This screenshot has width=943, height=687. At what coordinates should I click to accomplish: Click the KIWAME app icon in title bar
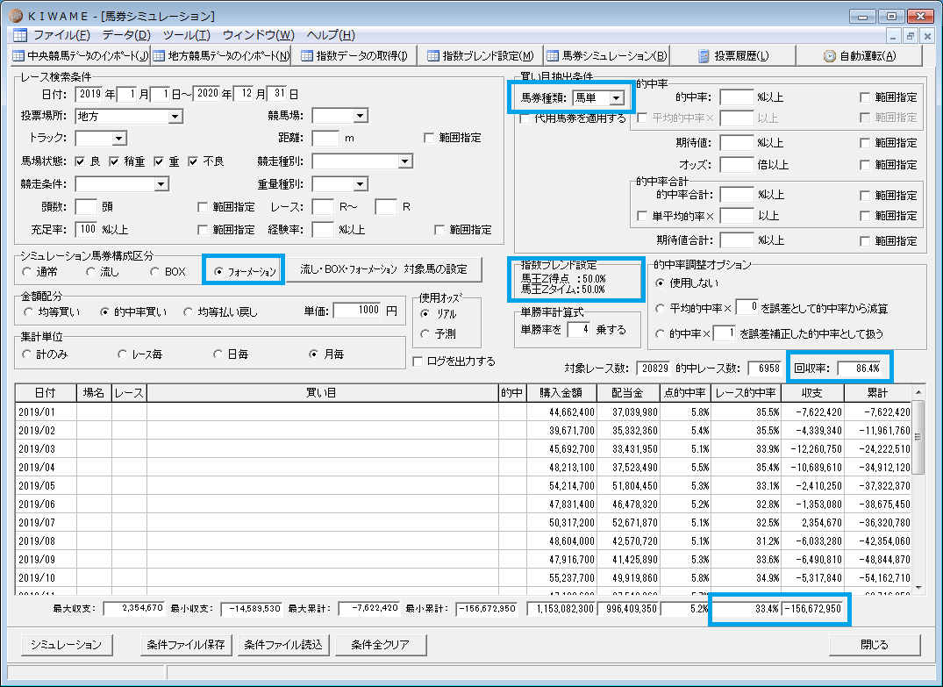click(x=16, y=16)
